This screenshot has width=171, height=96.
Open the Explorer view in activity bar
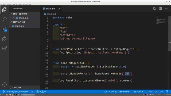(x=4, y=10)
